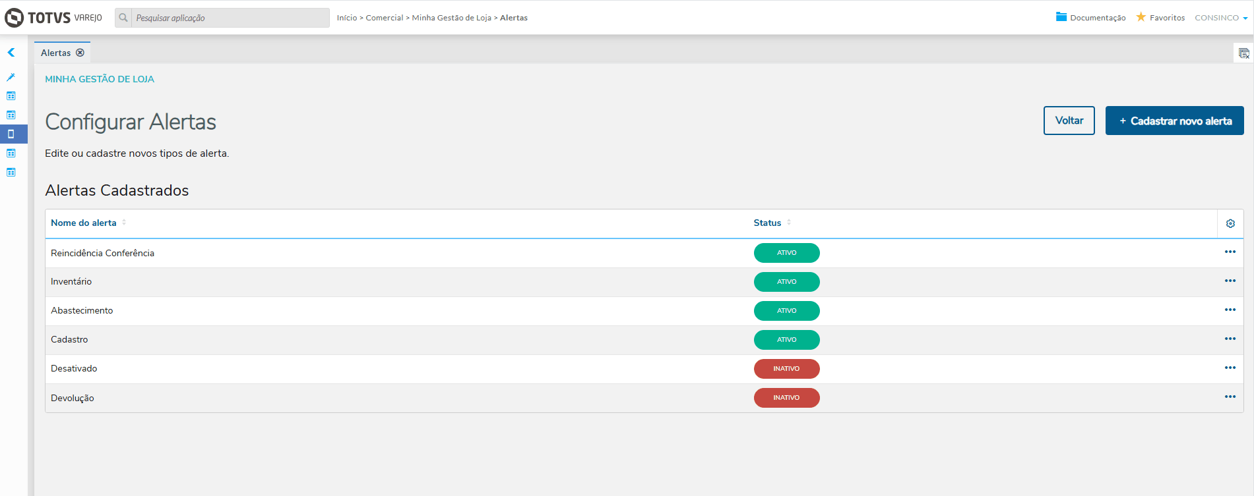Focus the Pesquisar aplicação search field
The width and height of the screenshot is (1254, 496).
point(230,18)
